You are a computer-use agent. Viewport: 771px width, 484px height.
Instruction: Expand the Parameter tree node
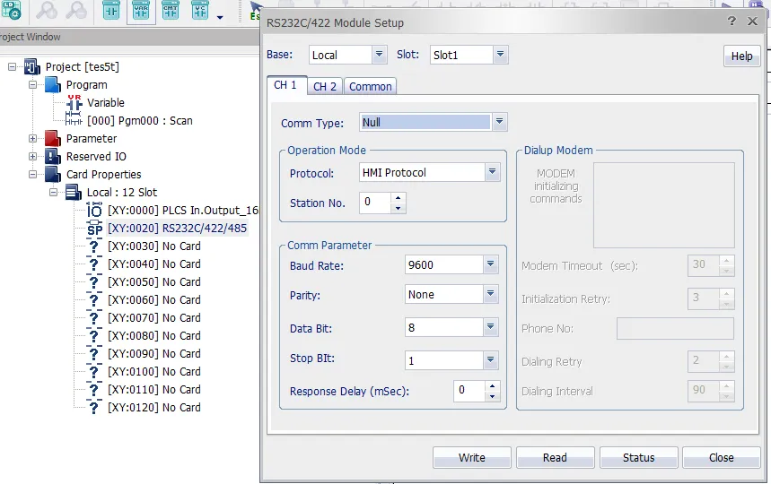pos(33,139)
